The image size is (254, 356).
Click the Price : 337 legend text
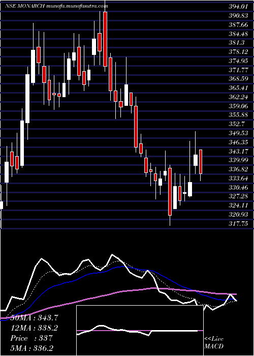[31, 338]
